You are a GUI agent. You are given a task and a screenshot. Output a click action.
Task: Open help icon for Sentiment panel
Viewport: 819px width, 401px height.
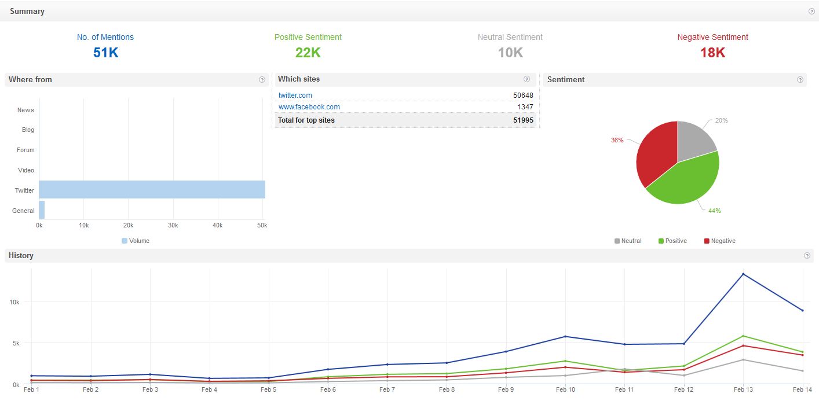800,80
